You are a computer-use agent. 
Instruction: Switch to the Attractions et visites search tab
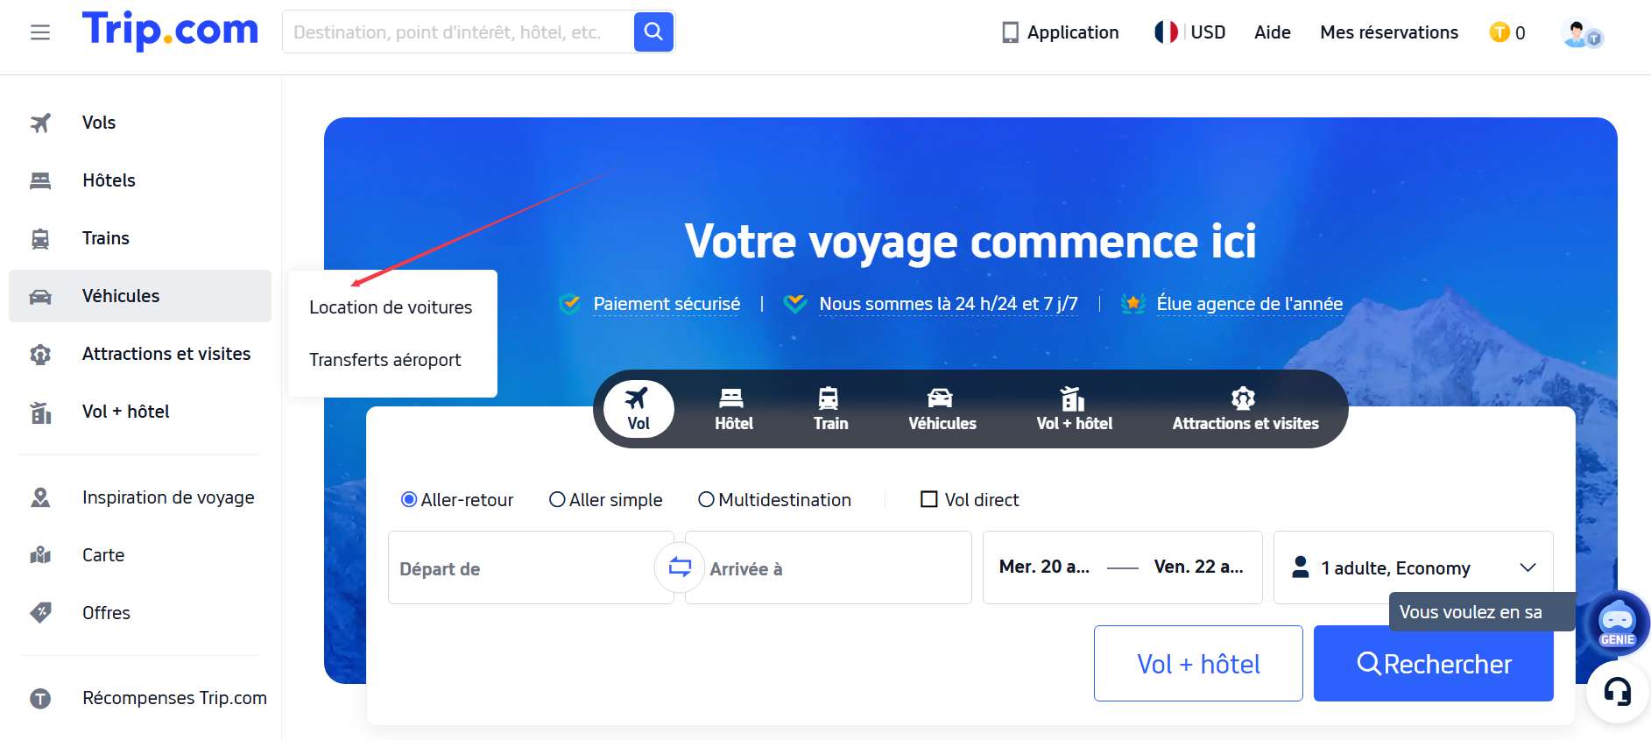1245,409
